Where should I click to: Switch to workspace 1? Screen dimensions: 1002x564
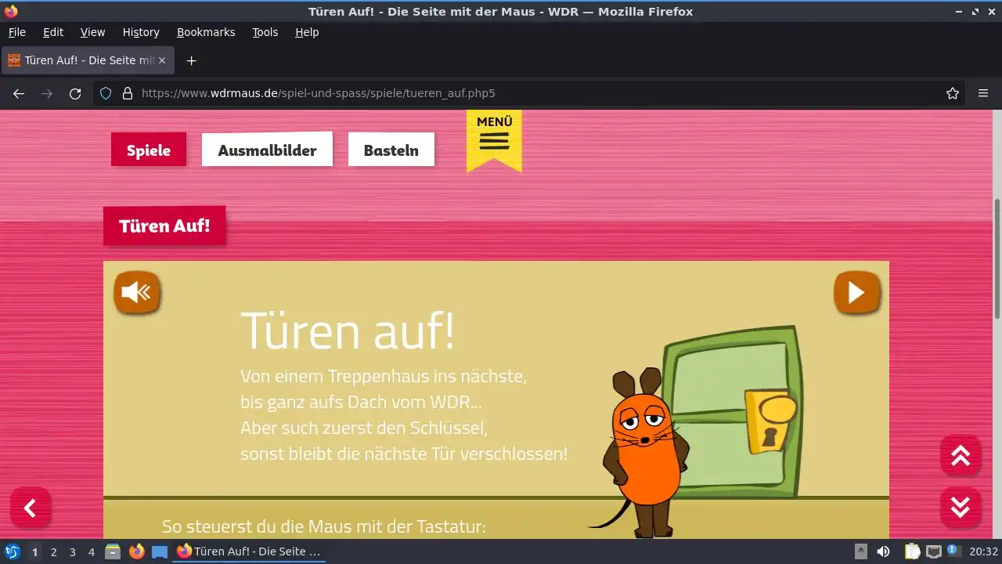point(34,551)
